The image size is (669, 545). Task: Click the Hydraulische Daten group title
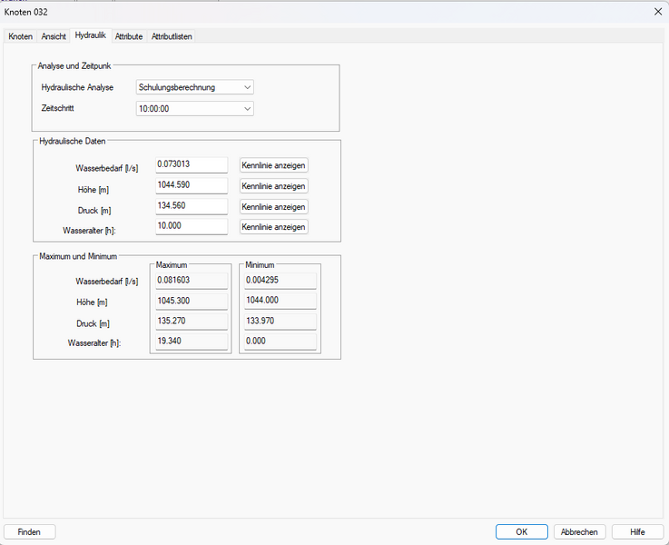pyautogui.click(x=73, y=142)
